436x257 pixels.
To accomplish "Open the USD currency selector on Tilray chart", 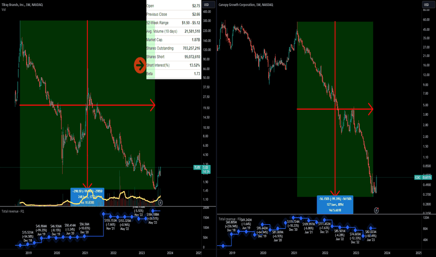I will tap(208, 5).
